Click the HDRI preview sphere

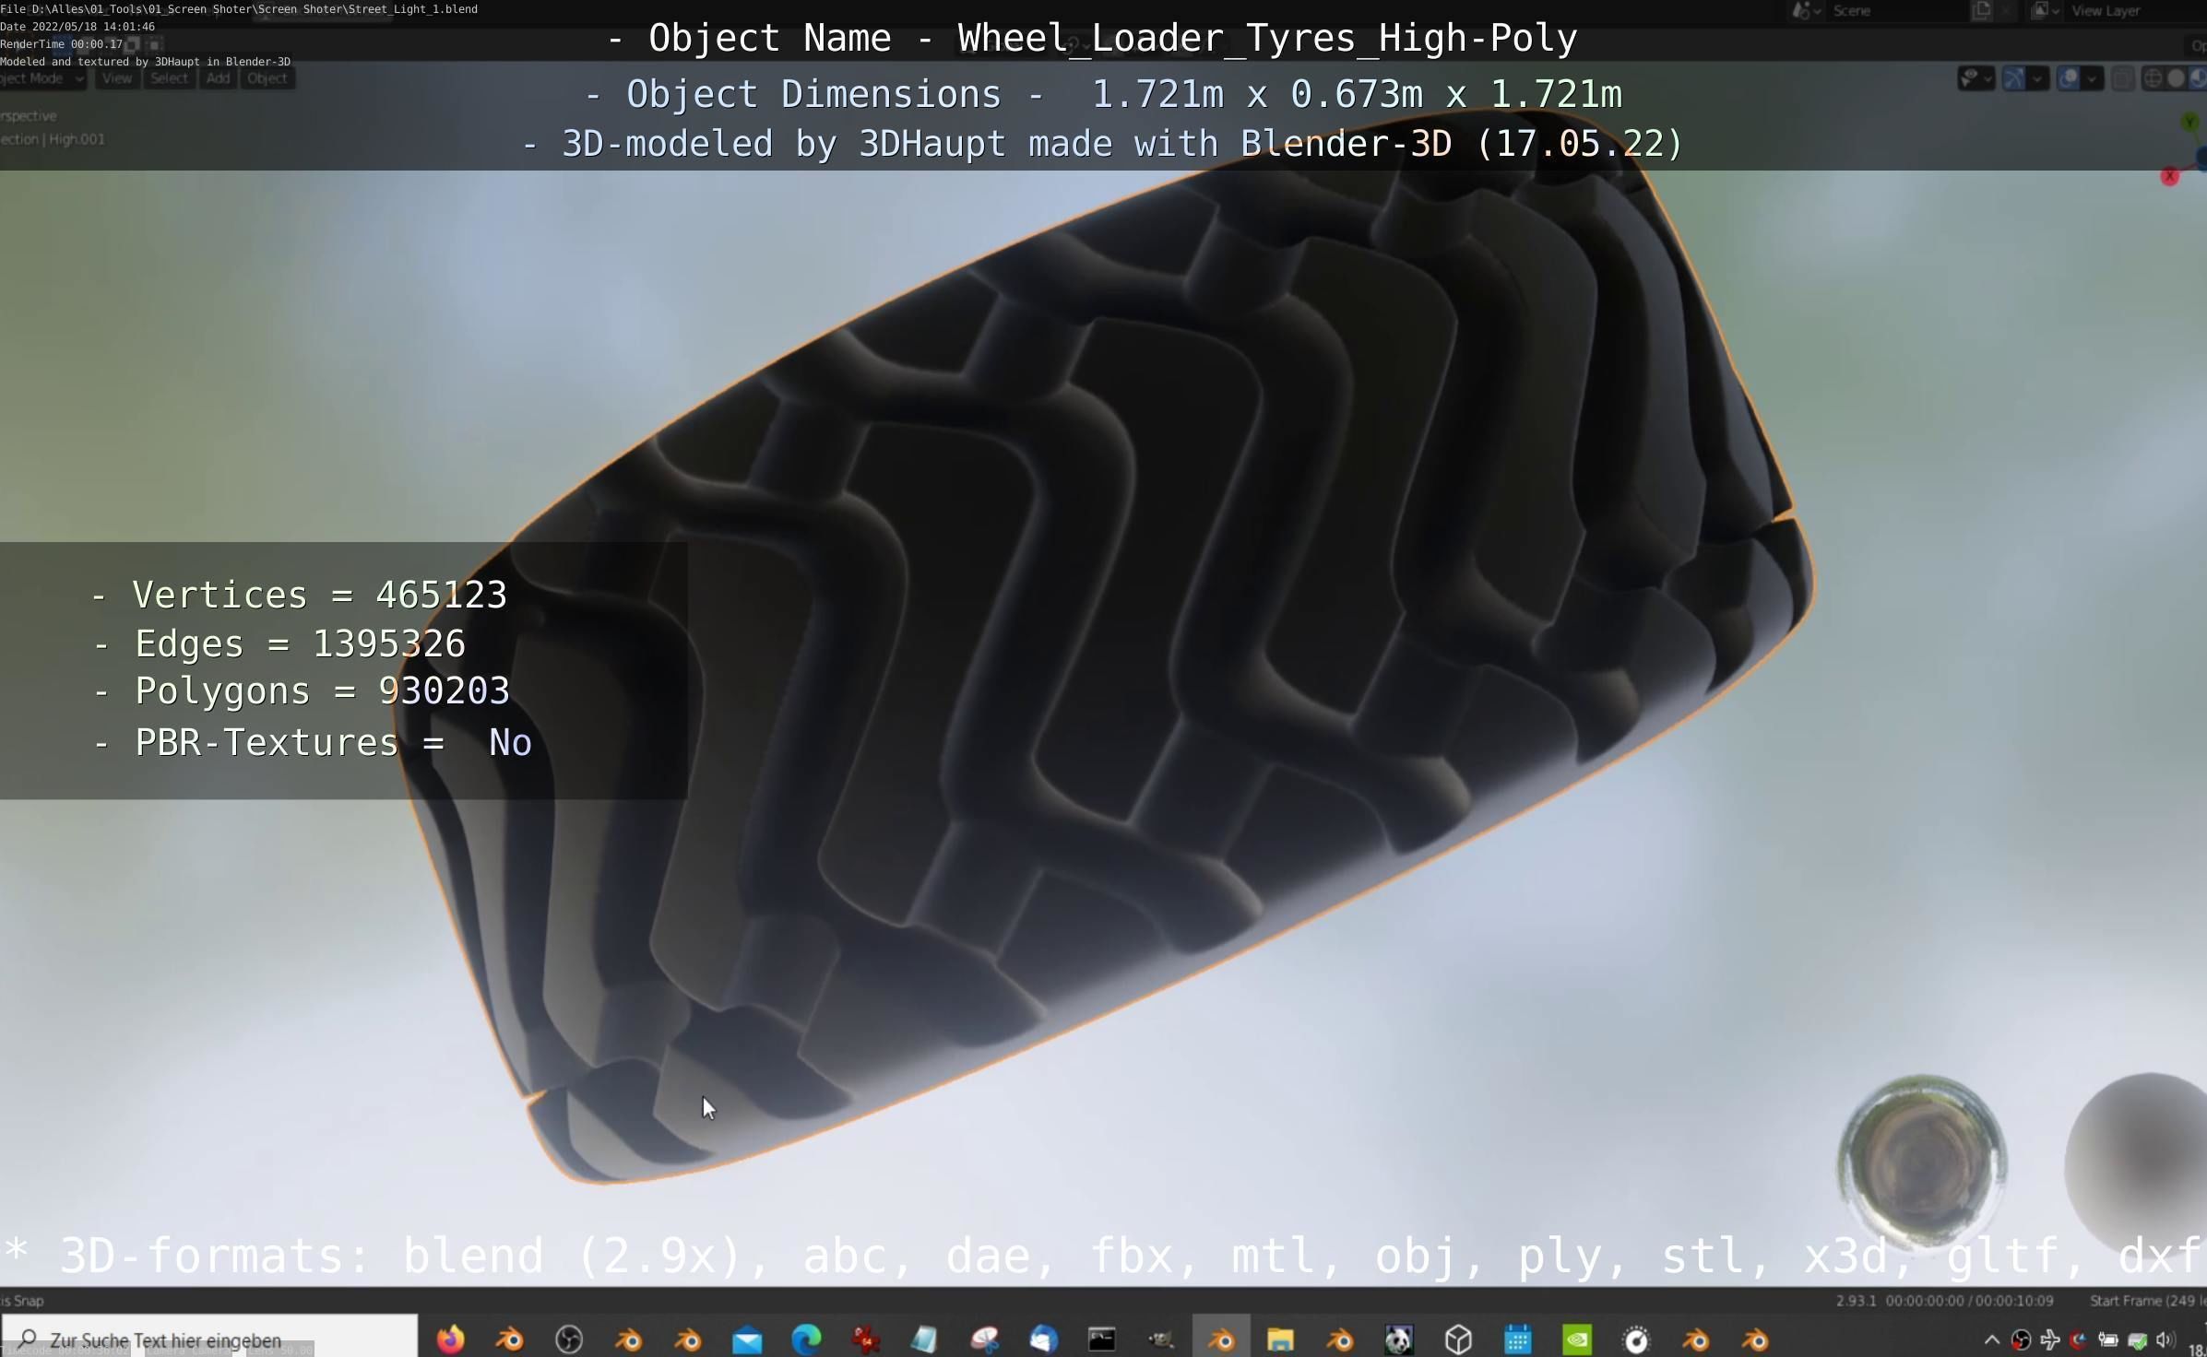[x=1922, y=1160]
